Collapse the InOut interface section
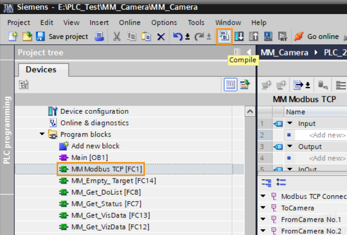The image size is (347, 235). pos(290,169)
